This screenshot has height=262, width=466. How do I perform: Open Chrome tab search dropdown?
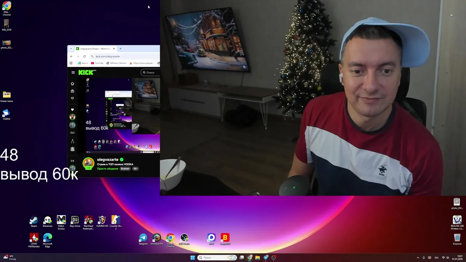(x=71, y=48)
